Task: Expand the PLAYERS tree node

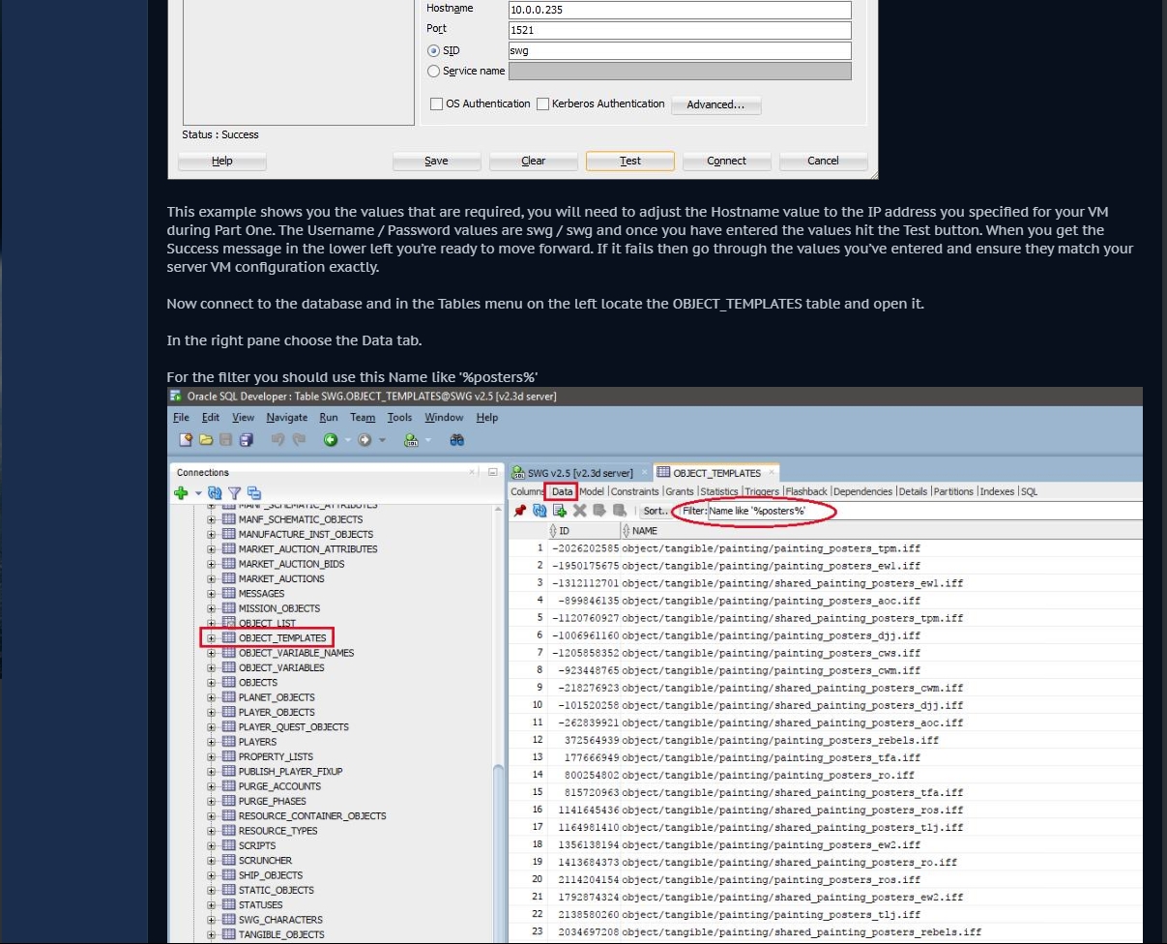Action: pyautogui.click(x=211, y=742)
